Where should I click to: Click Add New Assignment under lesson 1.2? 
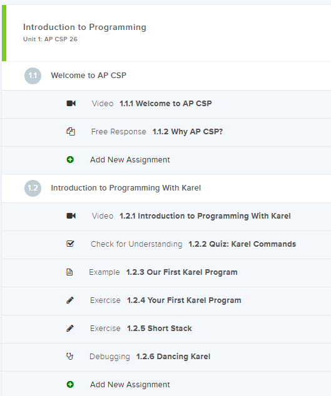click(130, 384)
